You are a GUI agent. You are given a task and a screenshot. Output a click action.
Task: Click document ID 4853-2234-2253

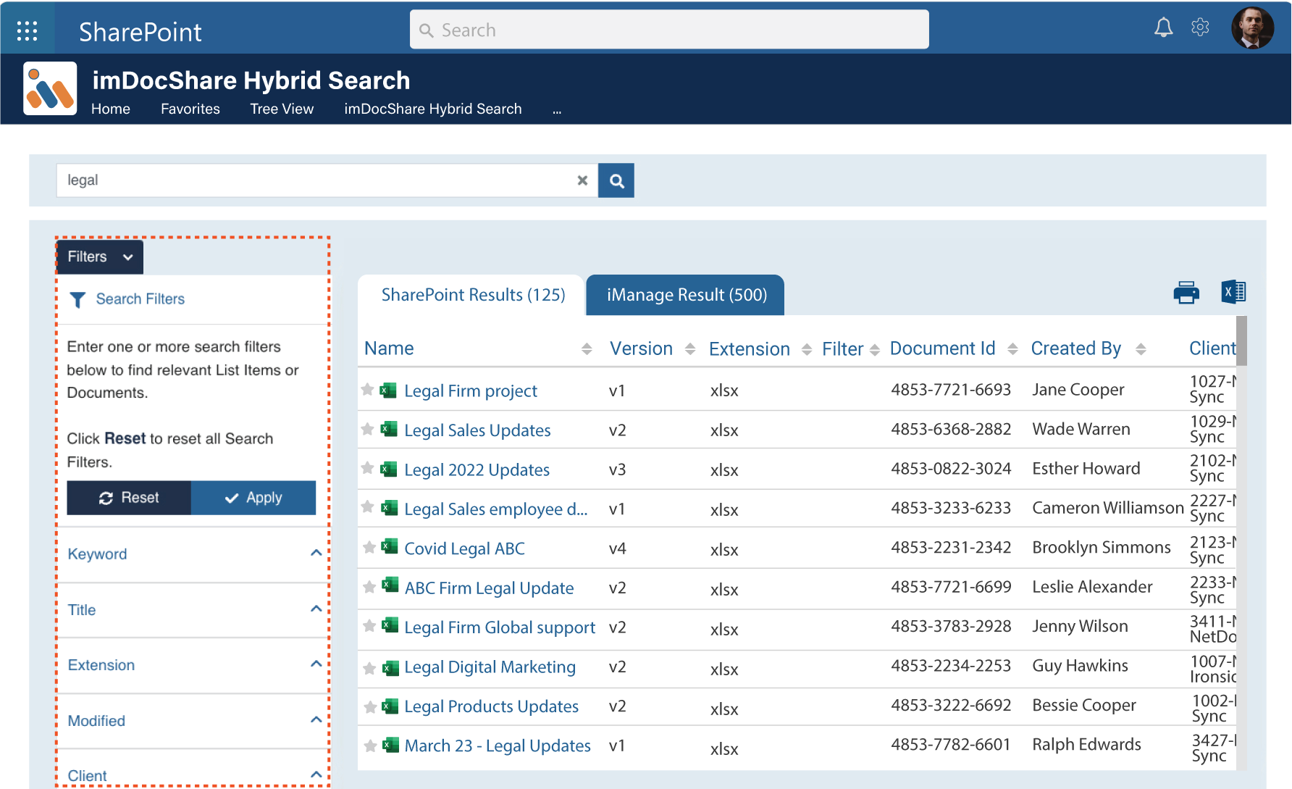coord(951,666)
